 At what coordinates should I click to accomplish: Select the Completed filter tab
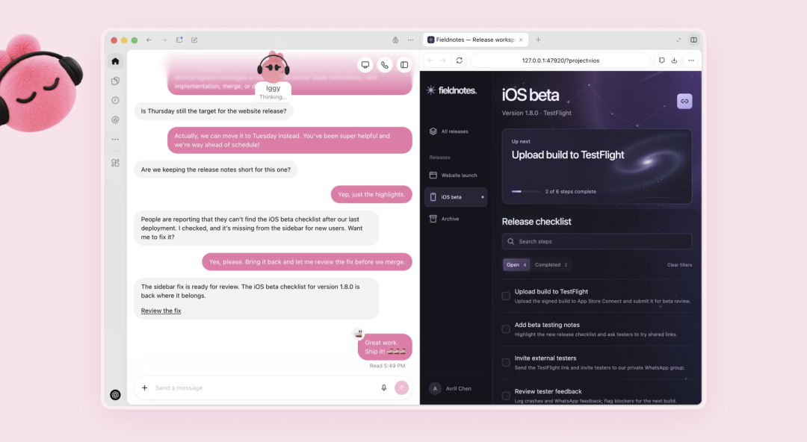(551, 264)
